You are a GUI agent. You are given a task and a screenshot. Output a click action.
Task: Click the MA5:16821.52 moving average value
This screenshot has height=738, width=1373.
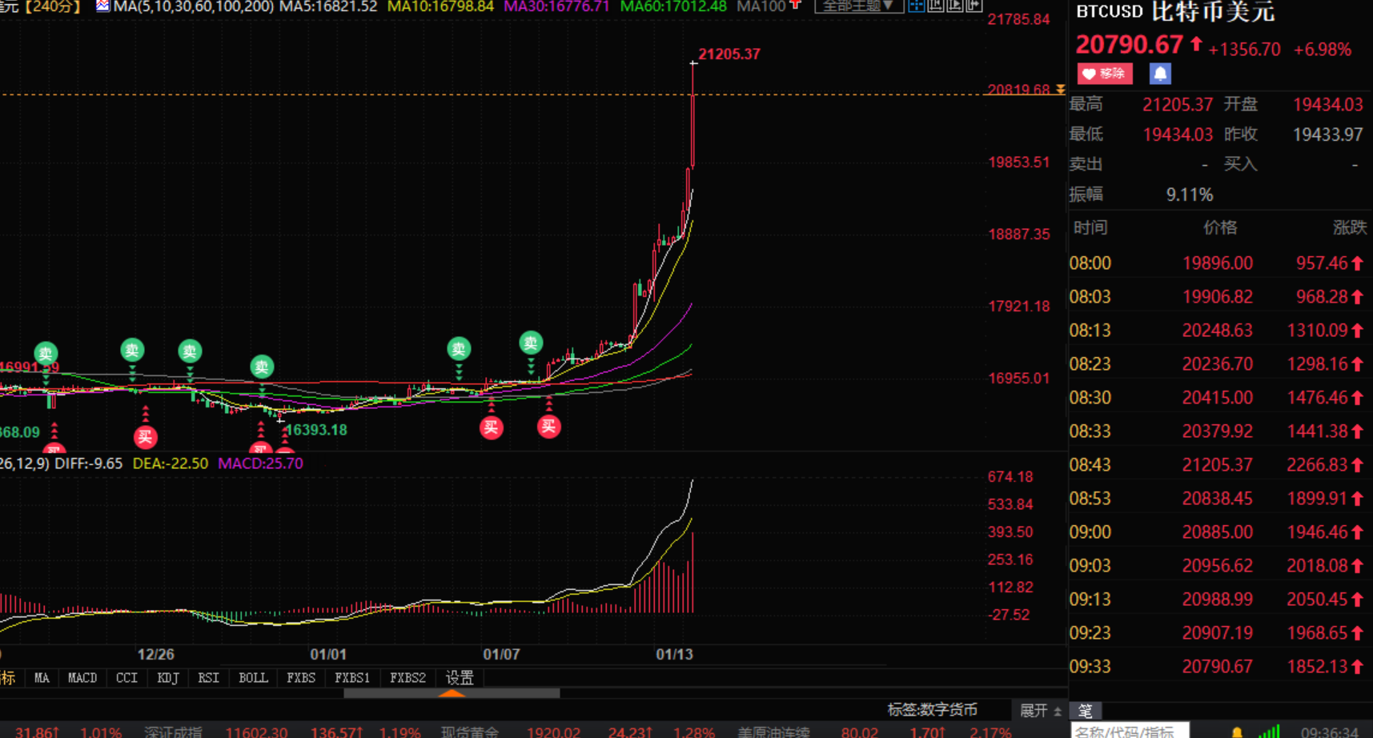tap(328, 6)
